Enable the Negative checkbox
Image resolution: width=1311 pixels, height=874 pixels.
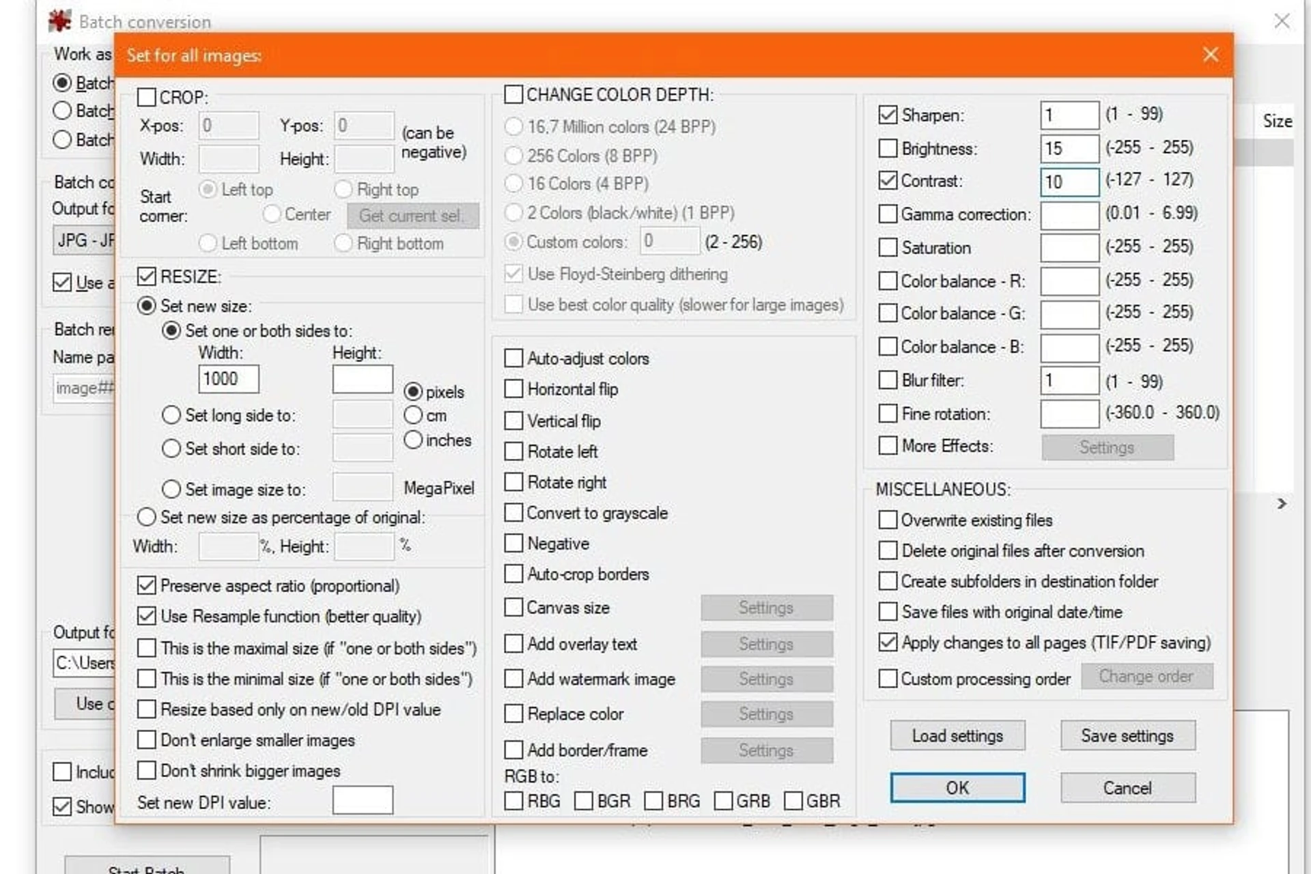click(x=513, y=543)
